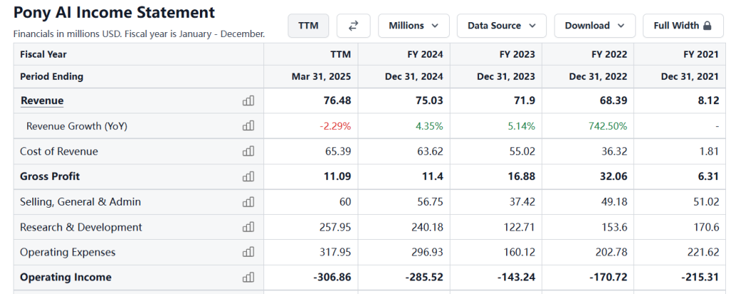Open the Millions units dropdown
The image size is (731, 294).
coord(413,26)
